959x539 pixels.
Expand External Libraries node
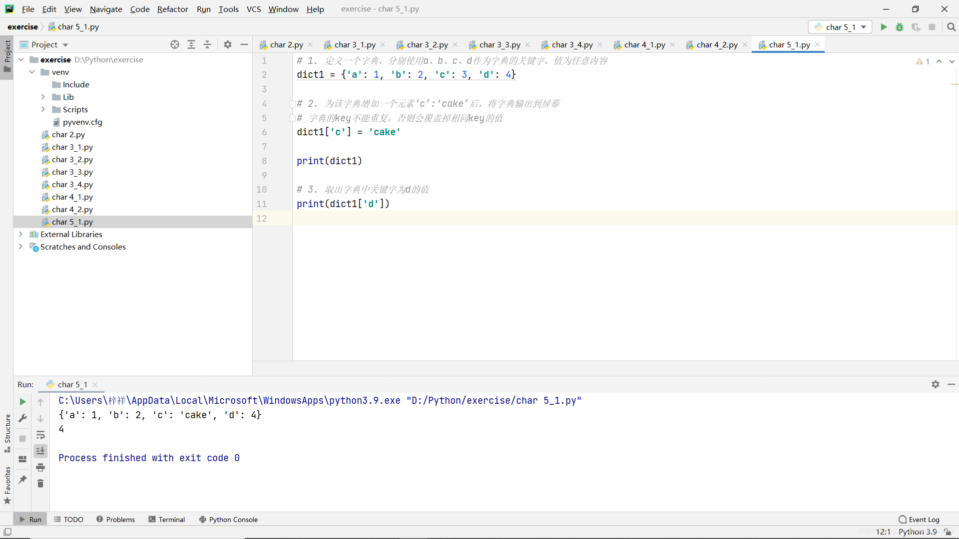click(x=20, y=234)
